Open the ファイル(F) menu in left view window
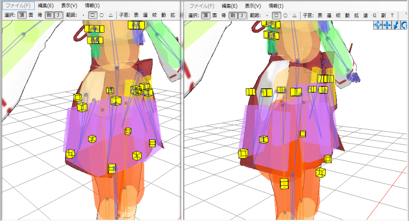 tap(18, 6)
